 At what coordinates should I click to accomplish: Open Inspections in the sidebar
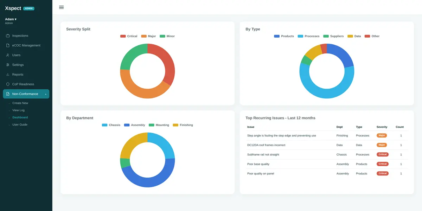click(26, 36)
